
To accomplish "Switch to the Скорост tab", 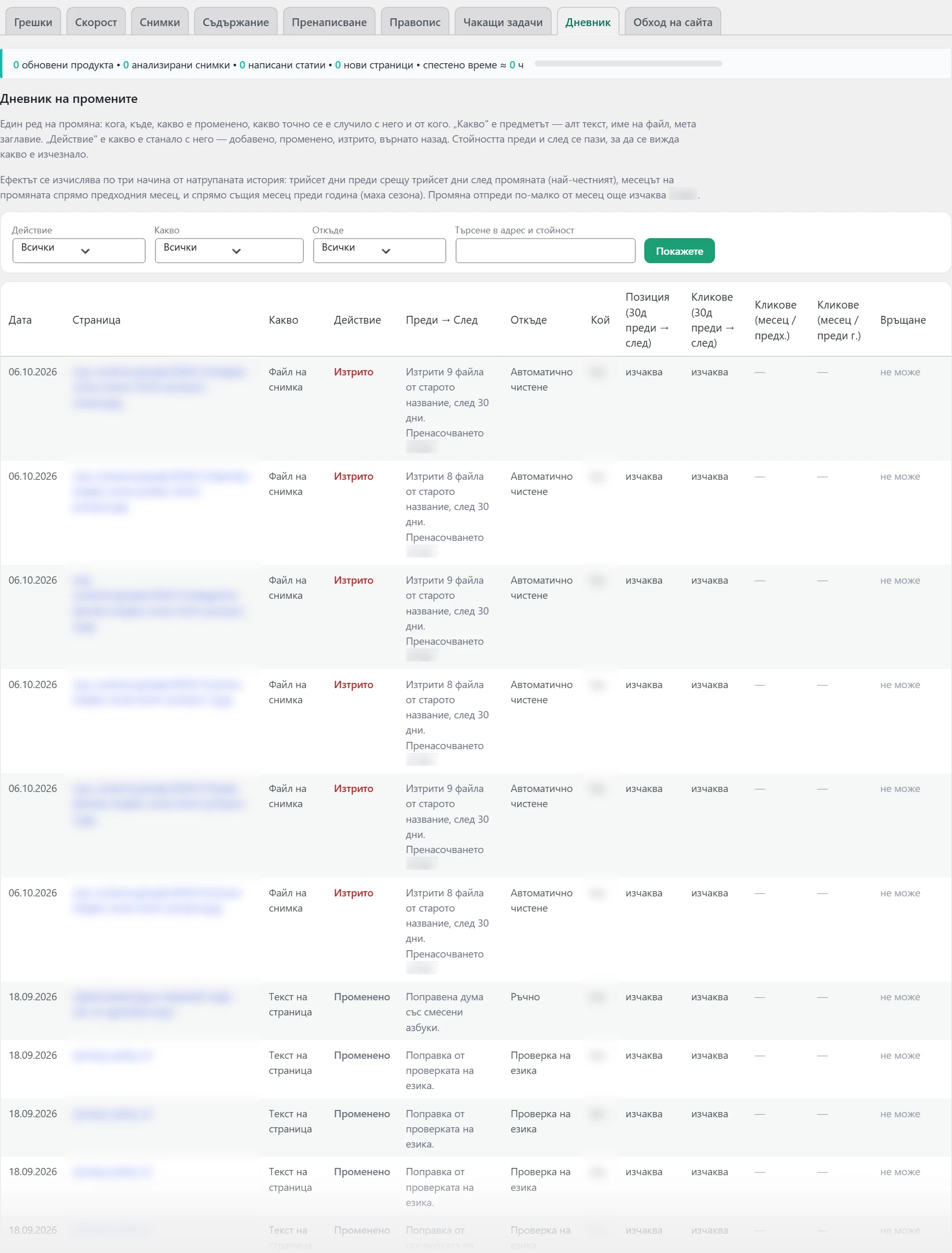I will 96,22.
